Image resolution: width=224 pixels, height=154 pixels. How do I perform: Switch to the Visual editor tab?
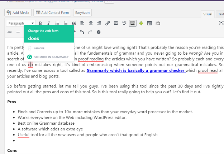point(208,14)
